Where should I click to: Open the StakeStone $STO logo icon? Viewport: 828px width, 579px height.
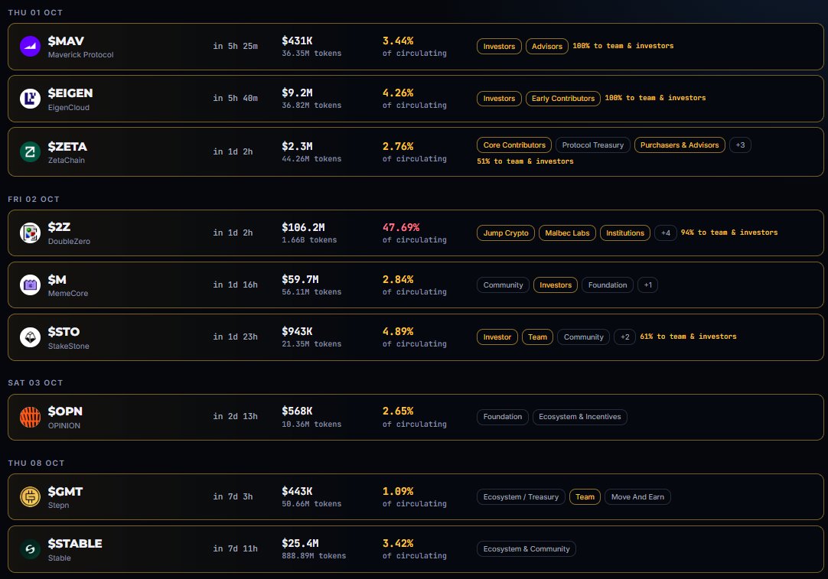(x=30, y=337)
